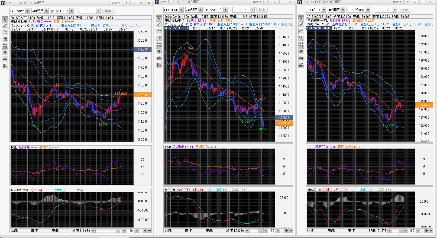Viewport: 437px width, 238px height.
Task: Pin the USD/JPY chart window
Action: [126, 3]
